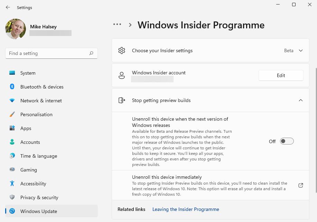Image resolution: width=317 pixels, height=222 pixels.
Task: Click the external-link icon for unenrolling immediately
Action: pos(300,185)
